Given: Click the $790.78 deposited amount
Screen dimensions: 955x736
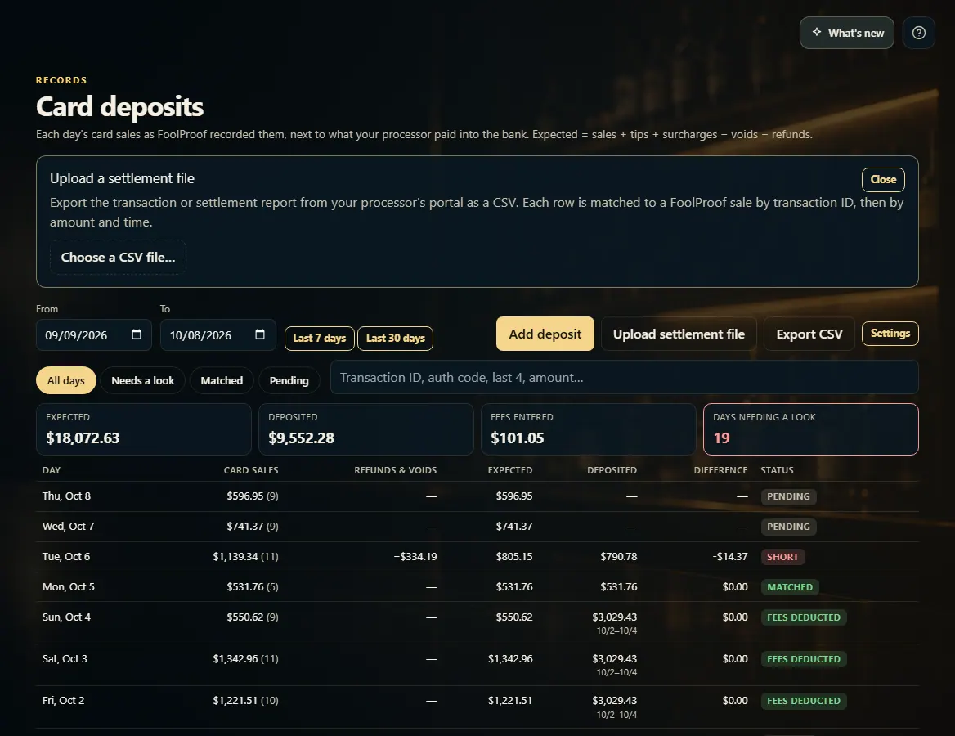Looking at the screenshot, I should [x=618, y=556].
